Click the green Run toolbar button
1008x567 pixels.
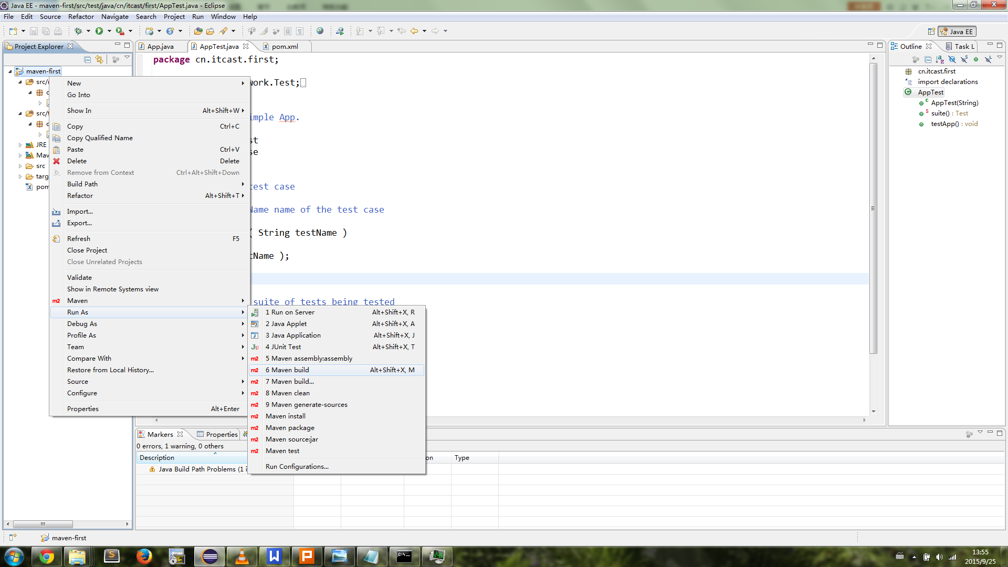99,31
